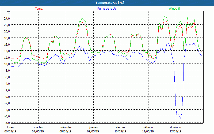Click the -6,0 y-axis value
214x134 pixels.
[x=7, y=116]
